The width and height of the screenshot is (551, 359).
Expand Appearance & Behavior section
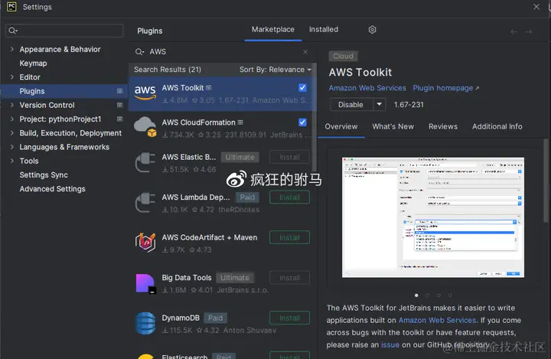12,49
